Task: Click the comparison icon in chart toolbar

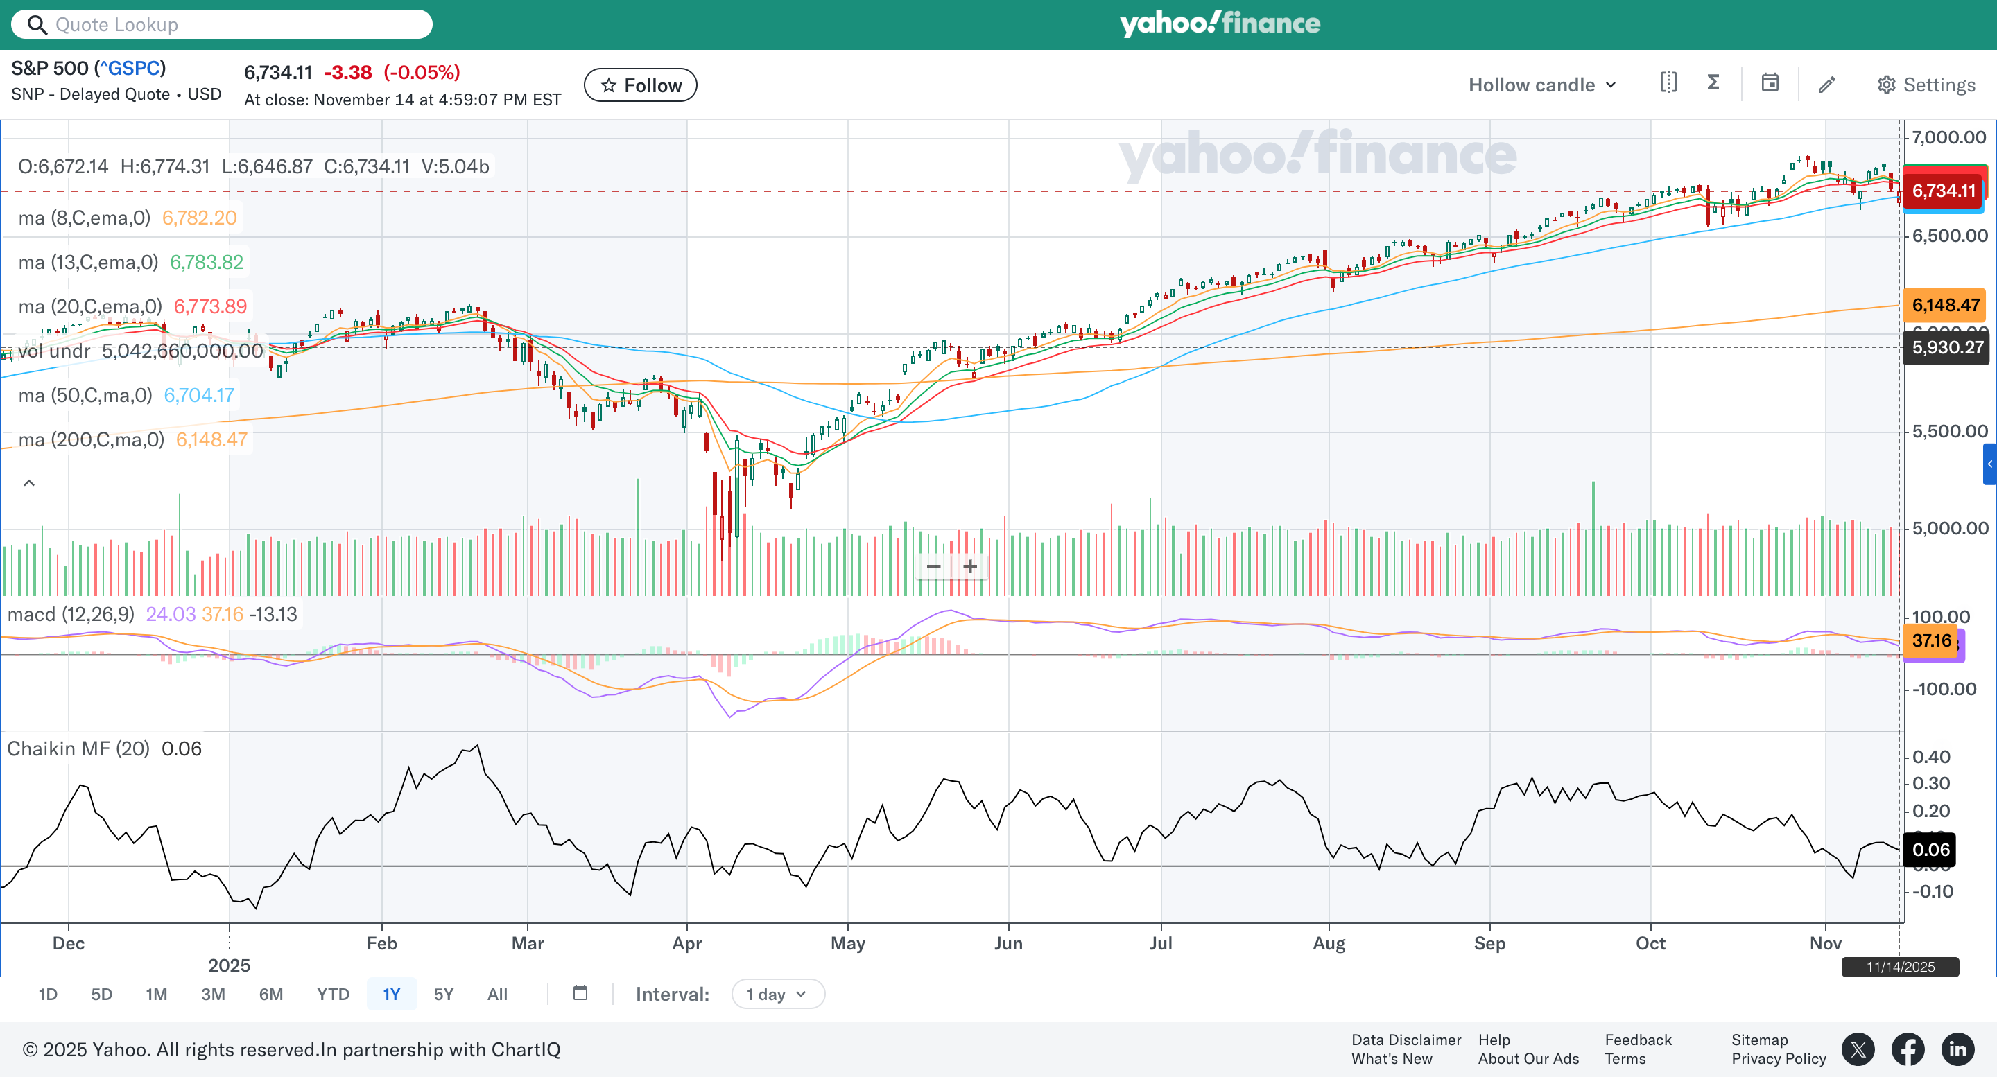Action: (x=1668, y=83)
